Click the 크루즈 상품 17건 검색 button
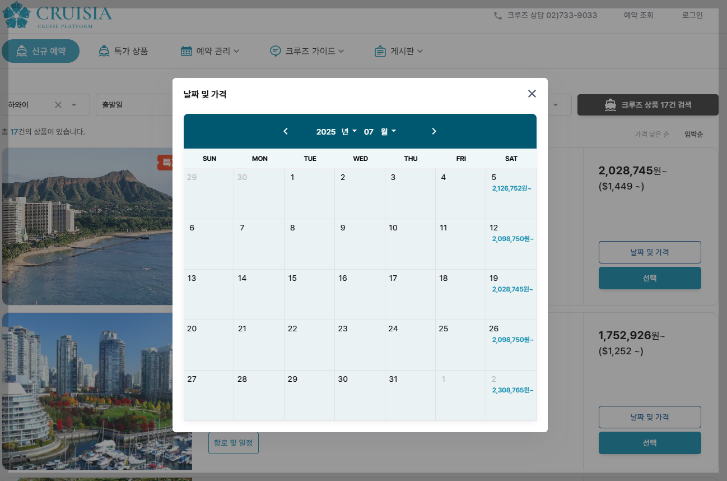The image size is (727, 481). click(648, 105)
